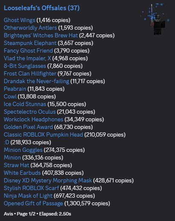
Task: Open the Otherworldly Antlers link
Action: click(30, 28)
